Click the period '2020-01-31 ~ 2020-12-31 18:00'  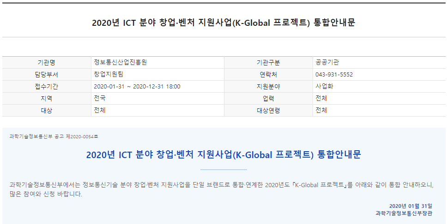coord(137,87)
